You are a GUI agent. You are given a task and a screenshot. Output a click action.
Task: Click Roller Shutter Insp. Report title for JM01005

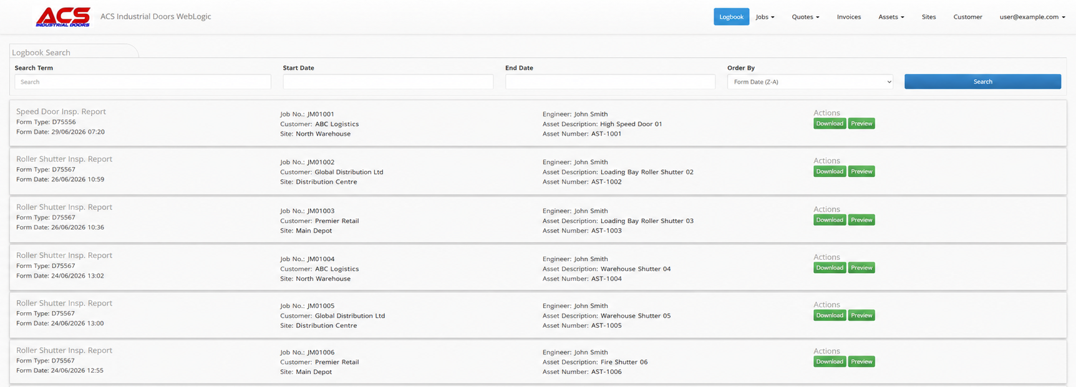click(64, 303)
